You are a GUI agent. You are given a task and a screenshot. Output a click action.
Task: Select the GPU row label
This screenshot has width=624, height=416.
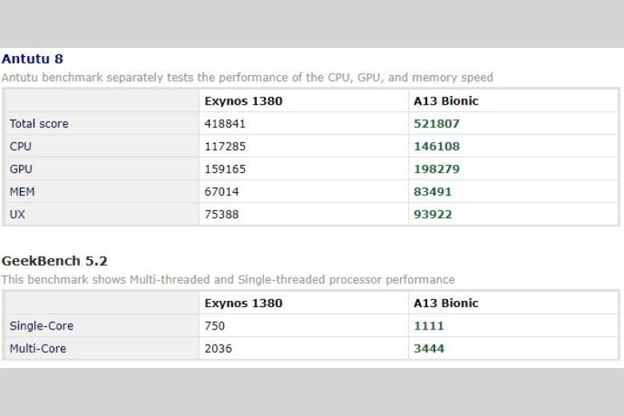pos(21,169)
